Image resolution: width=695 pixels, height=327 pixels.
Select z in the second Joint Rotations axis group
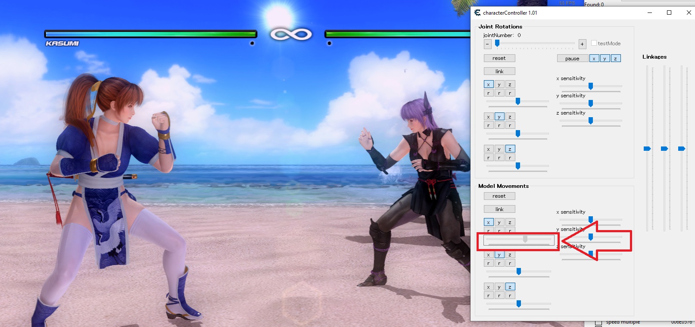point(510,117)
